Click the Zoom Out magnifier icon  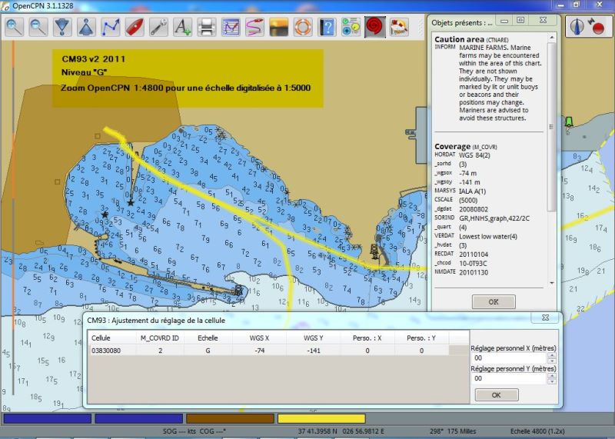pyautogui.click(x=38, y=27)
